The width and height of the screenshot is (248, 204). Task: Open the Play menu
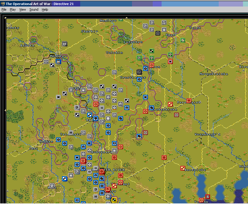click(13, 10)
